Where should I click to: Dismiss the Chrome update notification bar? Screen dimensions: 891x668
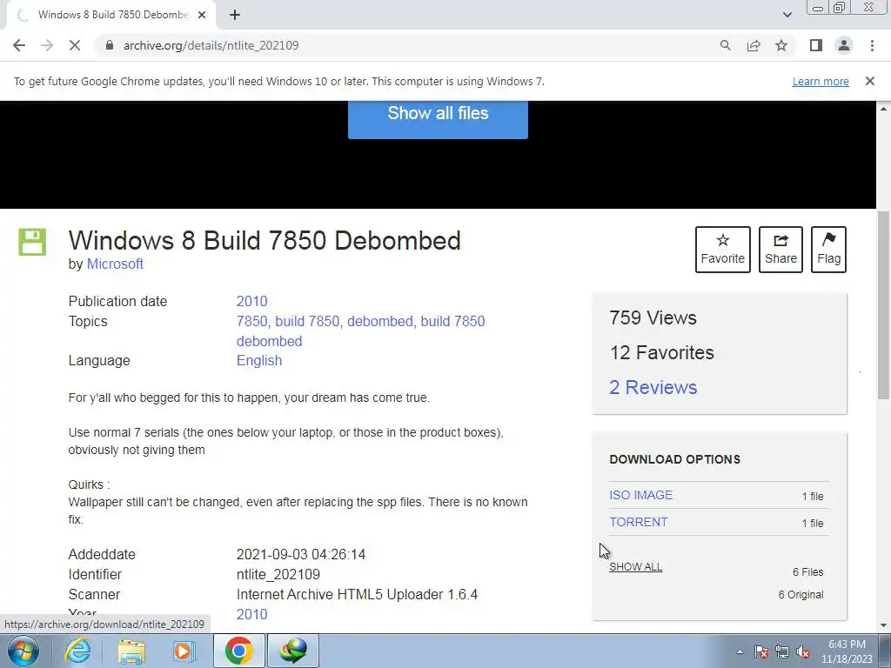point(869,81)
